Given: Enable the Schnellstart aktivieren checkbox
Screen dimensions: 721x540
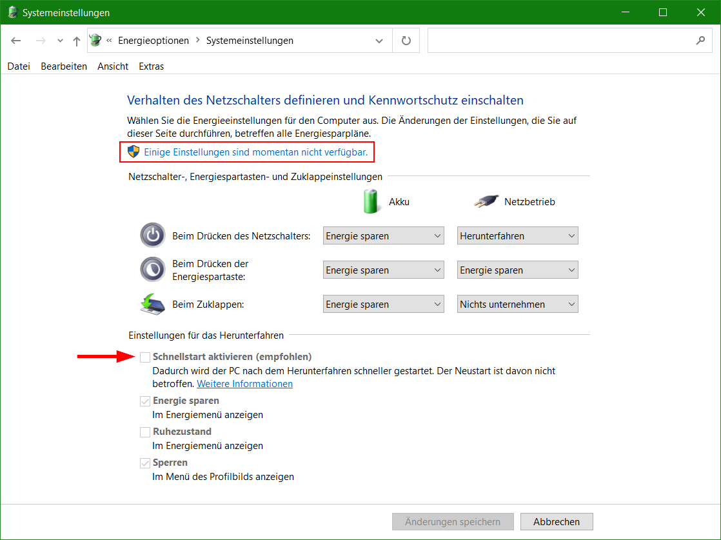Looking at the screenshot, I should [x=145, y=357].
